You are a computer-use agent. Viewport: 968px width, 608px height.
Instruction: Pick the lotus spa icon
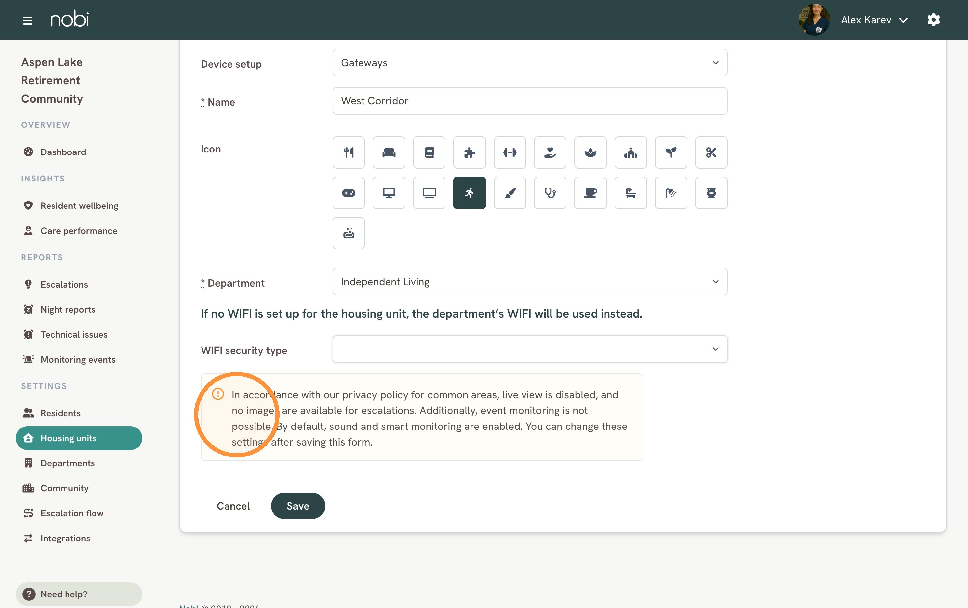coord(590,152)
